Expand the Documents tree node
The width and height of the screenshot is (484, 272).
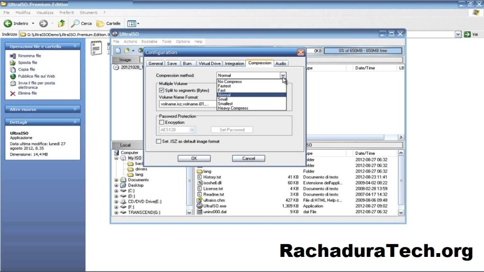click(x=116, y=180)
